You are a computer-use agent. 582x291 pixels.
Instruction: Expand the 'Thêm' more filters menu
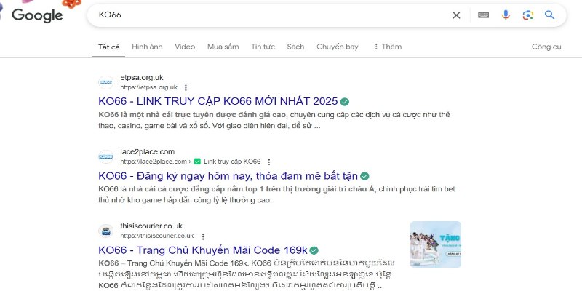(387, 47)
